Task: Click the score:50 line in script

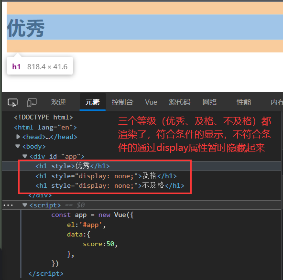Action: coord(100,244)
